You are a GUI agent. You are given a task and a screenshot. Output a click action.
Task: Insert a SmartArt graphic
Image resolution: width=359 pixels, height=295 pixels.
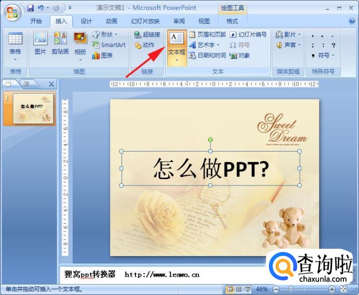tap(109, 45)
